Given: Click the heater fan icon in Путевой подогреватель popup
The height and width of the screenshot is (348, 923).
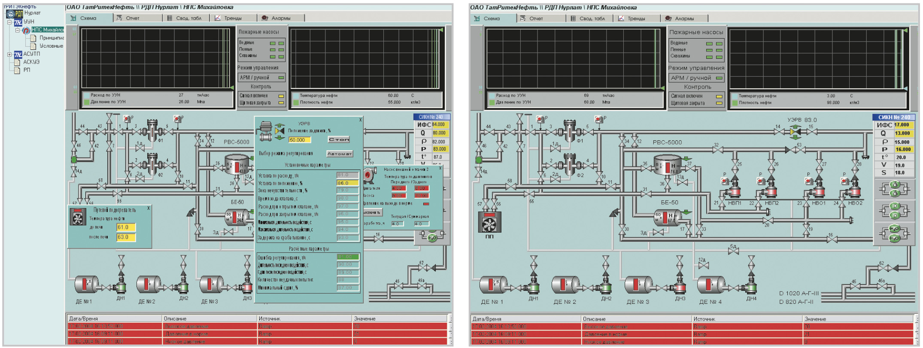Looking at the screenshot, I should coord(77,217).
